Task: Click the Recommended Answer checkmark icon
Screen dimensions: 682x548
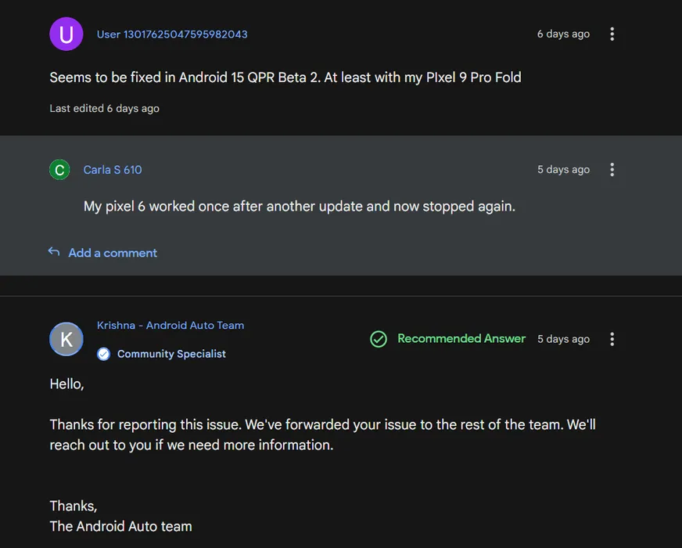Action: [x=379, y=339]
